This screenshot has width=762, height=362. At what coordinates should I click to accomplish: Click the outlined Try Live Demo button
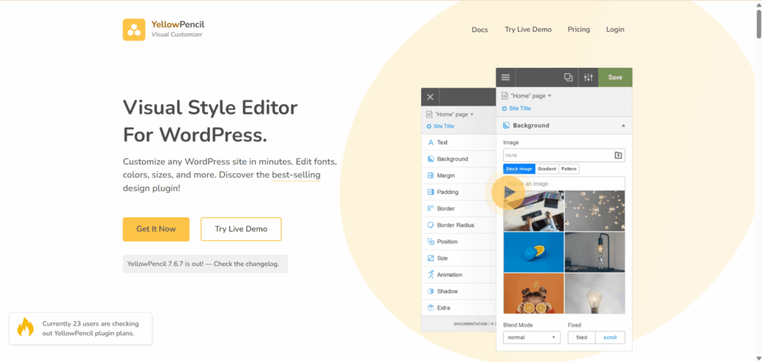[241, 229]
